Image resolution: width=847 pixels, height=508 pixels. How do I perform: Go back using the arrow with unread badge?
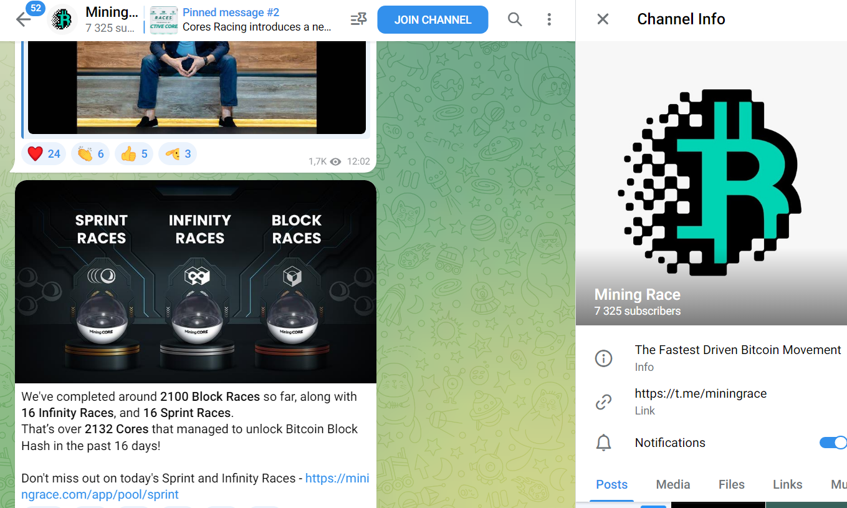tap(24, 19)
